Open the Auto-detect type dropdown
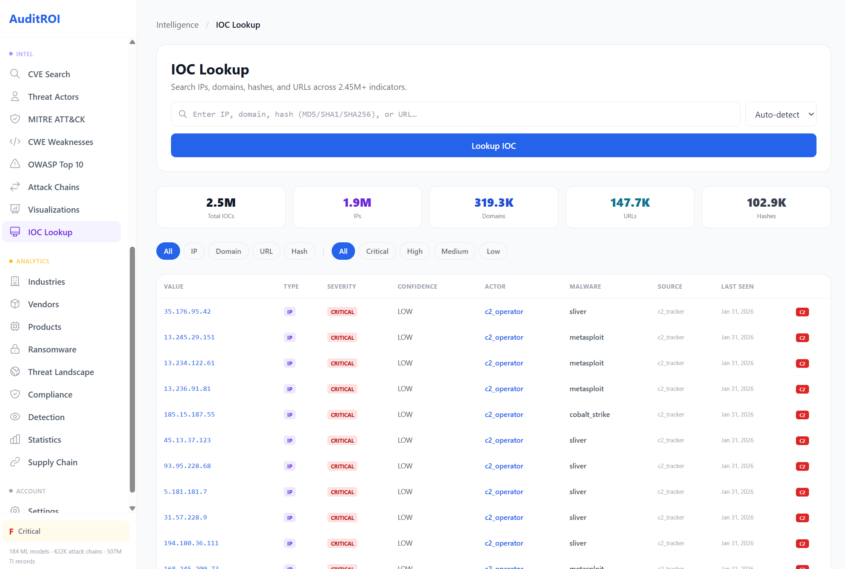 pos(780,114)
